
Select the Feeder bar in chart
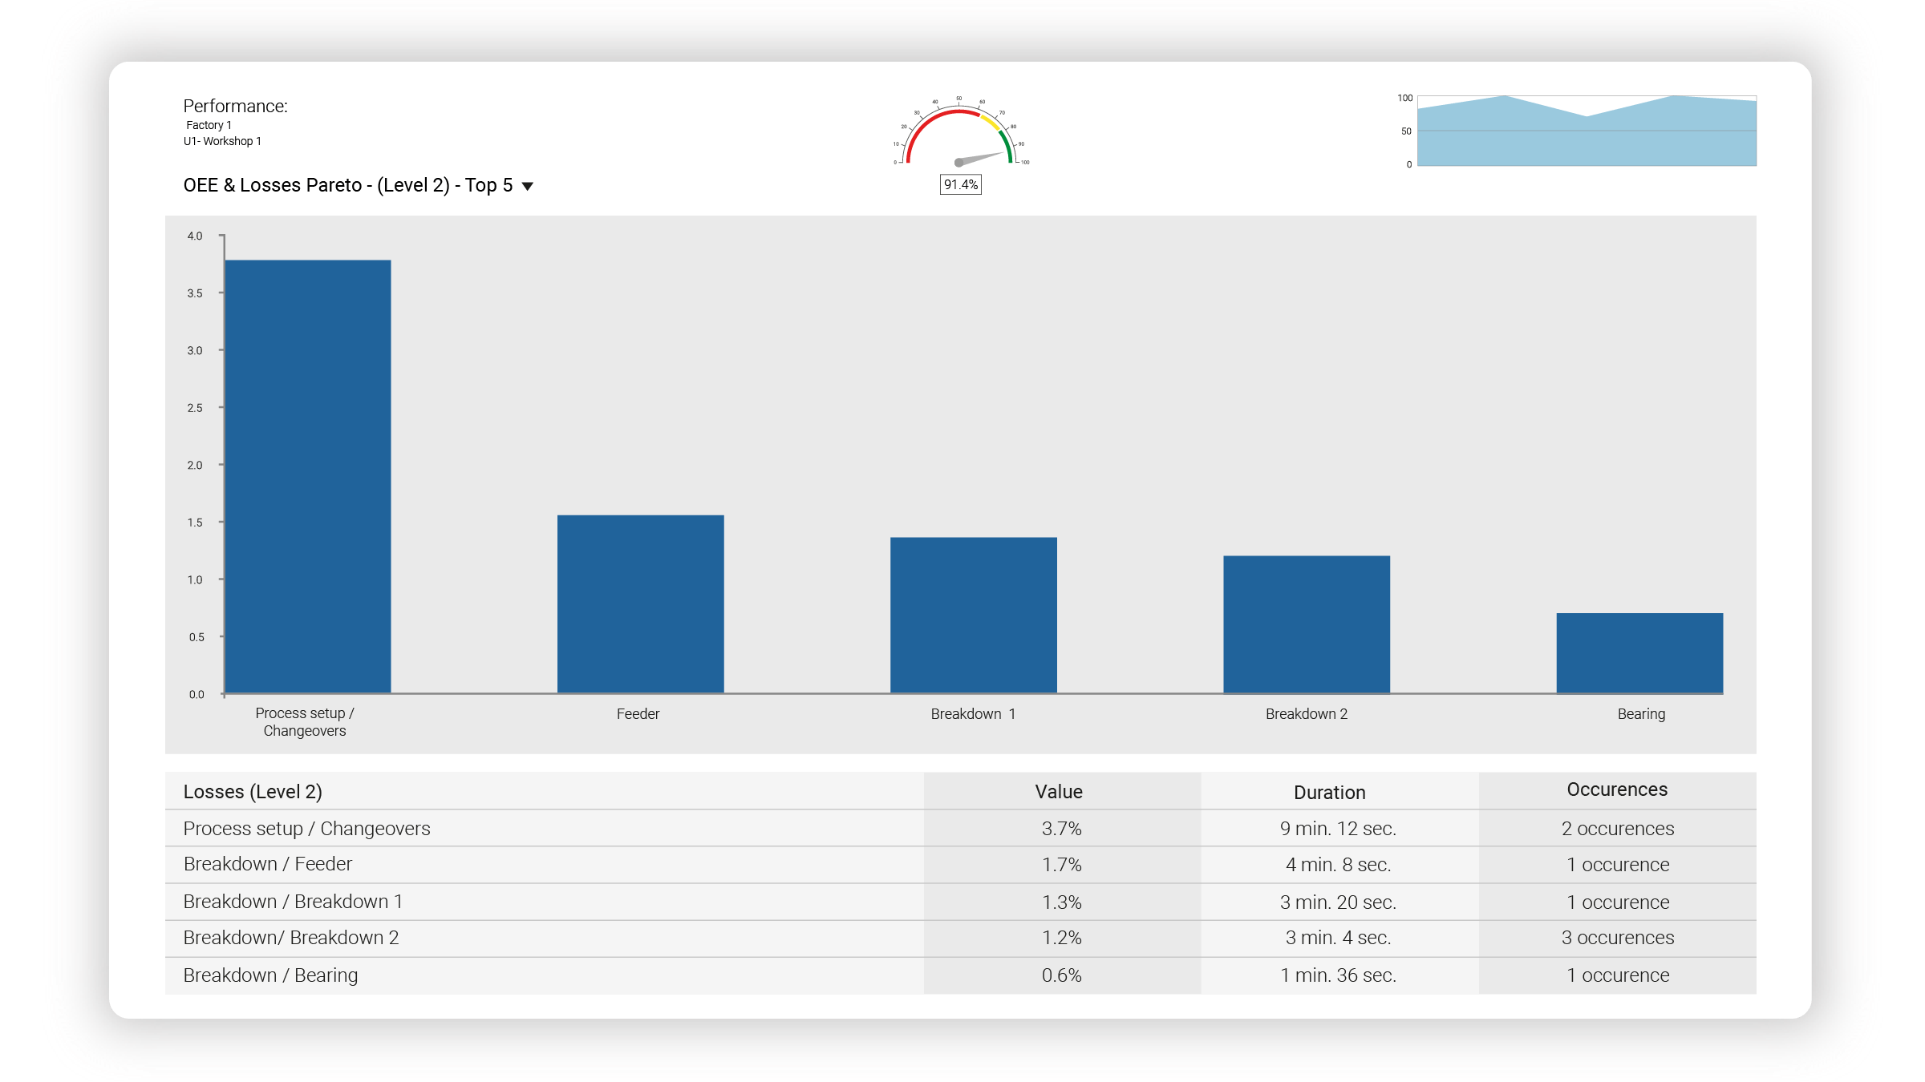coord(640,604)
